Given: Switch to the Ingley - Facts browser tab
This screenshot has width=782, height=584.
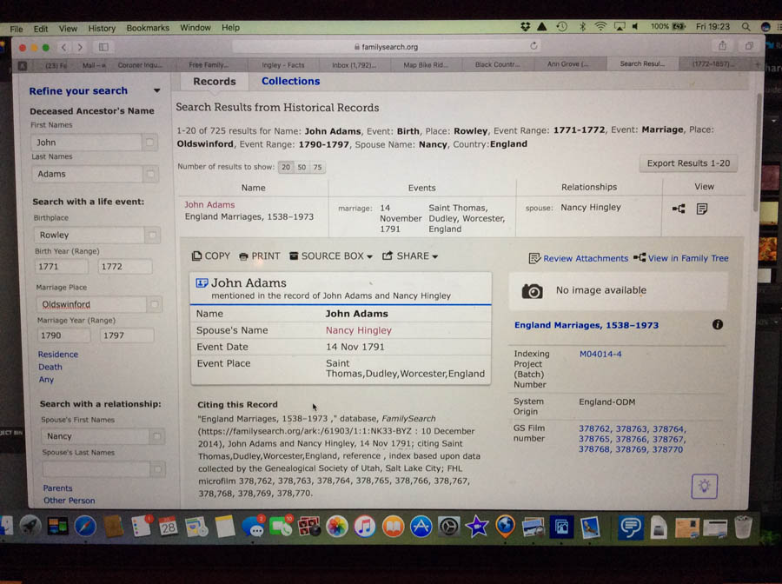Looking at the screenshot, I should tap(282, 65).
